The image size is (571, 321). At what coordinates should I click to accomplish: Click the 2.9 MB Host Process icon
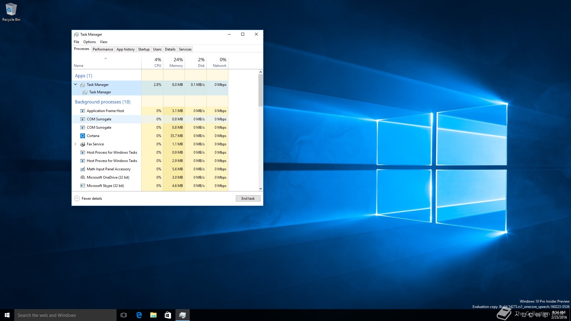[83, 161]
